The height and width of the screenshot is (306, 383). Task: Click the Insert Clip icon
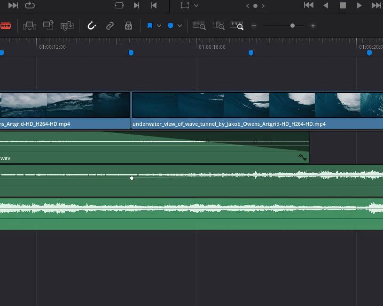point(30,26)
